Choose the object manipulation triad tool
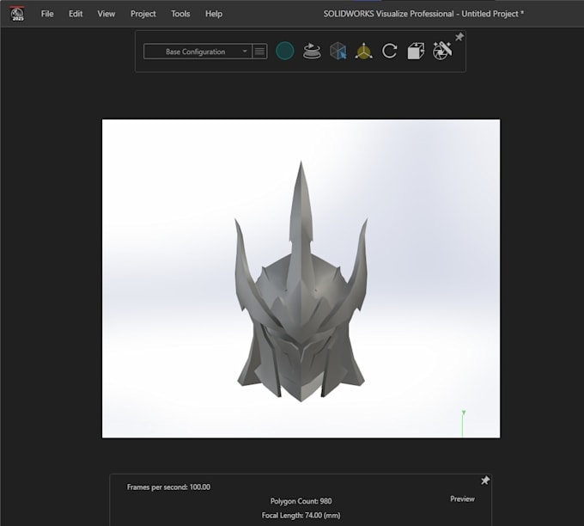The image size is (584, 526). (364, 51)
